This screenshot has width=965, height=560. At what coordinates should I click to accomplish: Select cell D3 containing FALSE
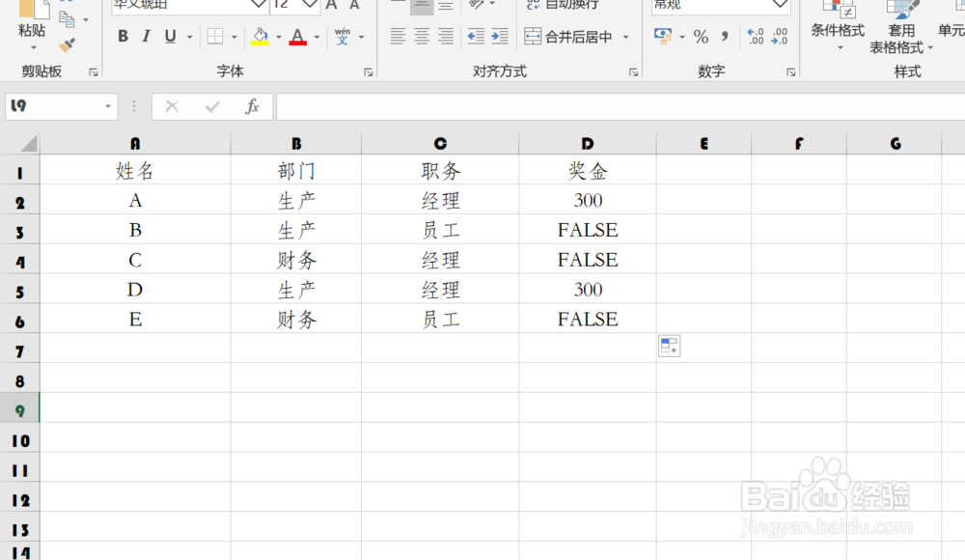click(x=588, y=230)
